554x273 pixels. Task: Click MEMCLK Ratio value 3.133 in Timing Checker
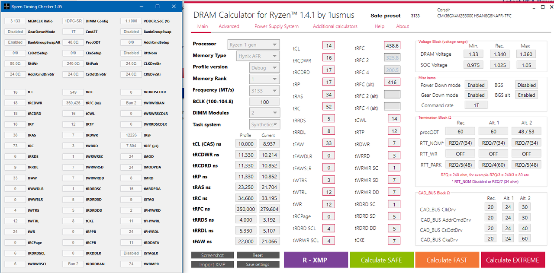16,21
